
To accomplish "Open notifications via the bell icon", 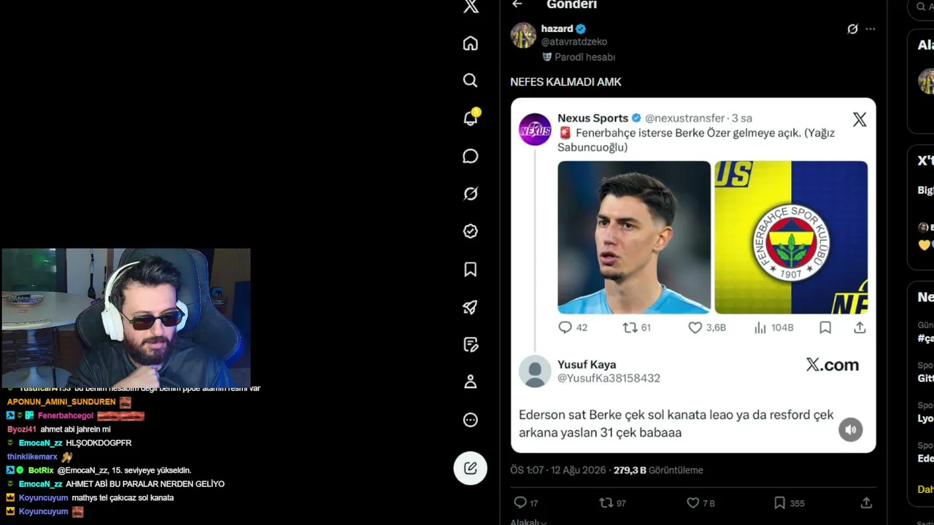I will (x=471, y=118).
